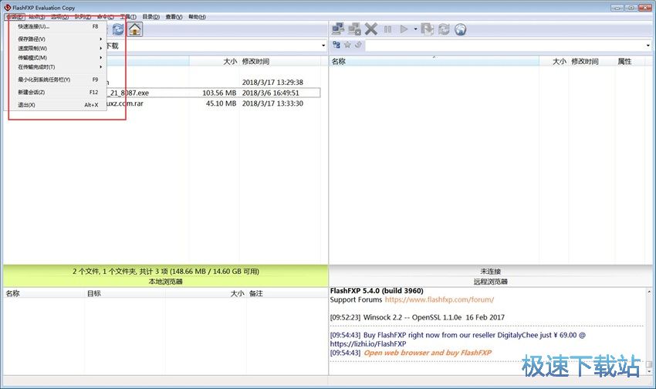This screenshot has width=656, height=389.
Task: Choose 快速连接(U)... from the menu
Action: pyautogui.click(x=56, y=26)
